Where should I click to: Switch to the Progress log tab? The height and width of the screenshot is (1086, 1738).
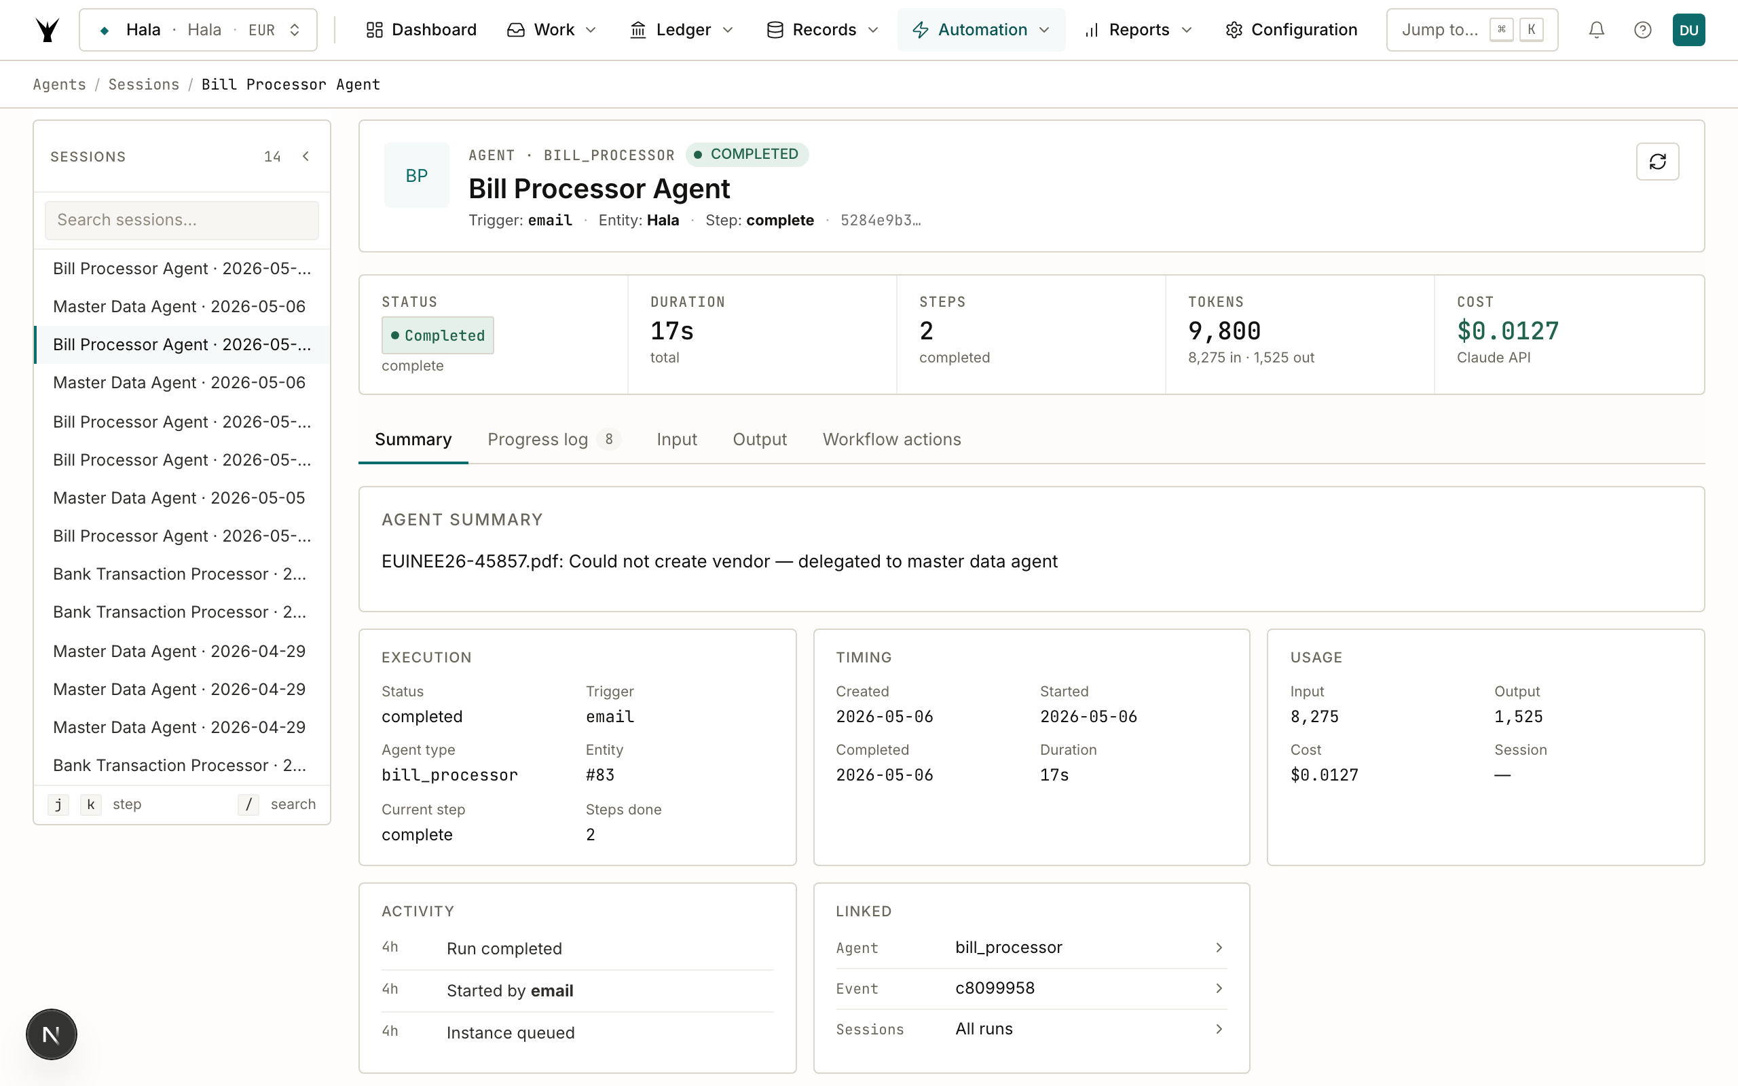click(x=554, y=440)
